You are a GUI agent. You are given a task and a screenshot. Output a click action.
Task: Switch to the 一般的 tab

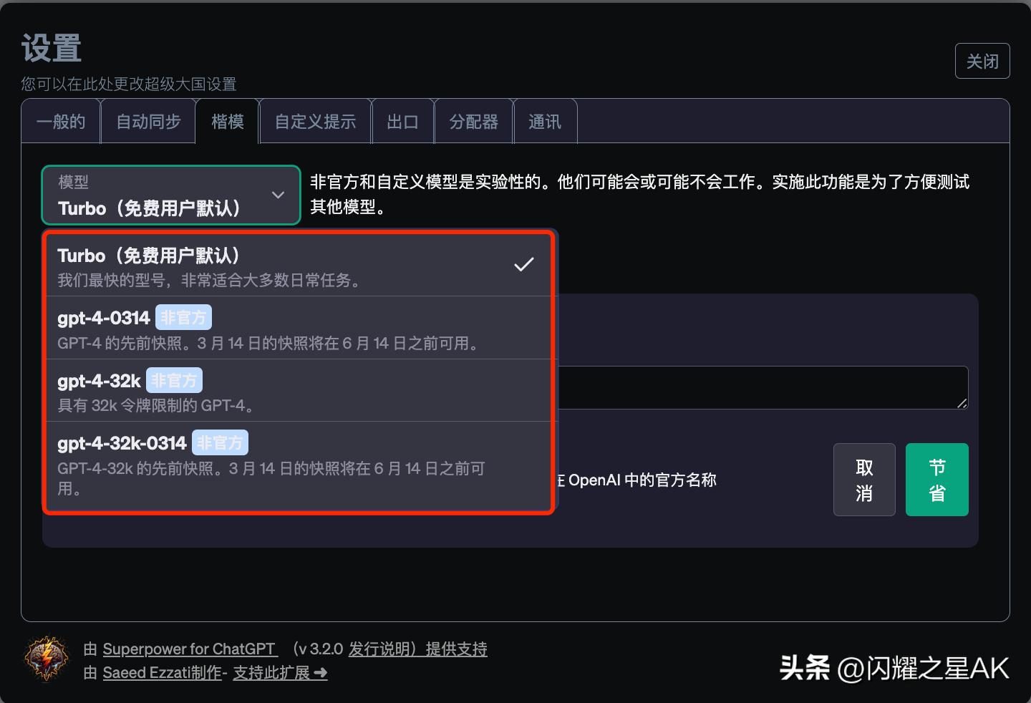[60, 121]
